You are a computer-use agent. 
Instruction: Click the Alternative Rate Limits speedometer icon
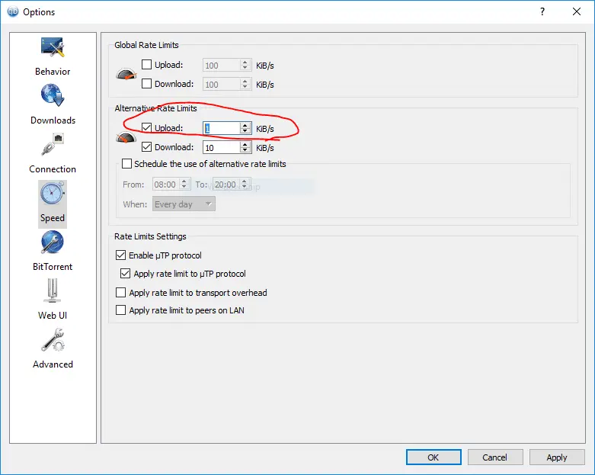tap(126, 137)
